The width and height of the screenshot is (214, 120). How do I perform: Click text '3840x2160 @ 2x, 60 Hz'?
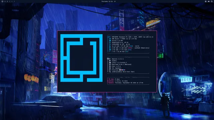coord(120,42)
